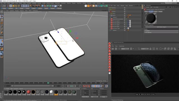Start IPR with RenderView round button
This screenshot has height=101, width=179.
[116, 49]
